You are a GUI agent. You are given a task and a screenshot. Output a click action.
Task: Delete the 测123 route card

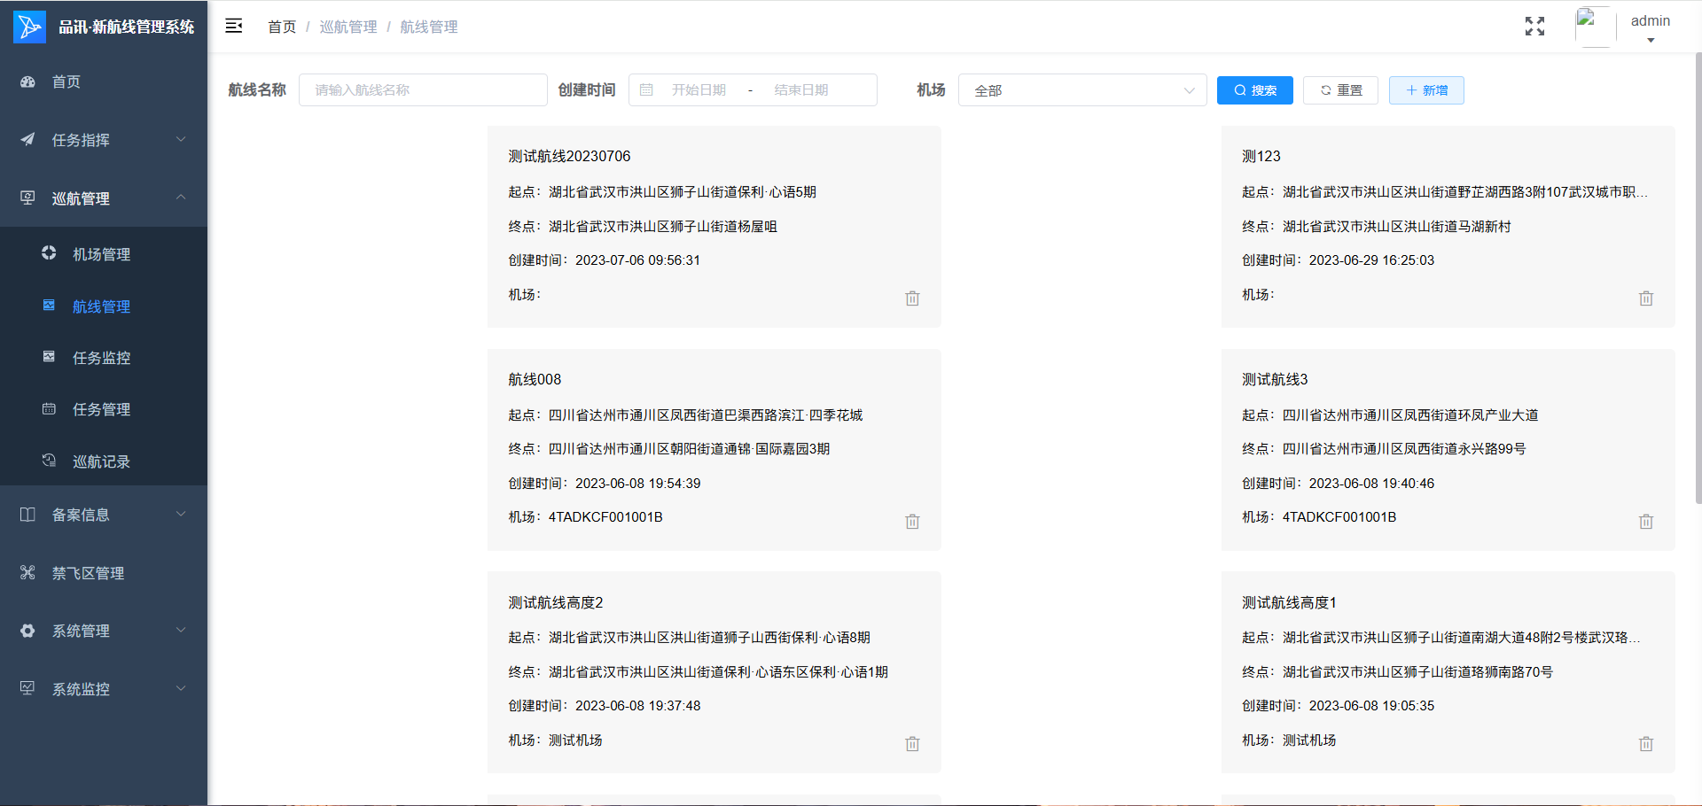point(1646,298)
